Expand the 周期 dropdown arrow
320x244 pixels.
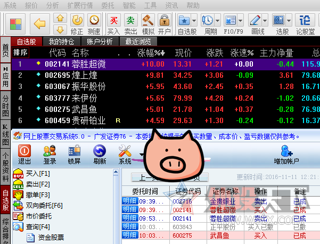pyautogui.click(x=218, y=20)
